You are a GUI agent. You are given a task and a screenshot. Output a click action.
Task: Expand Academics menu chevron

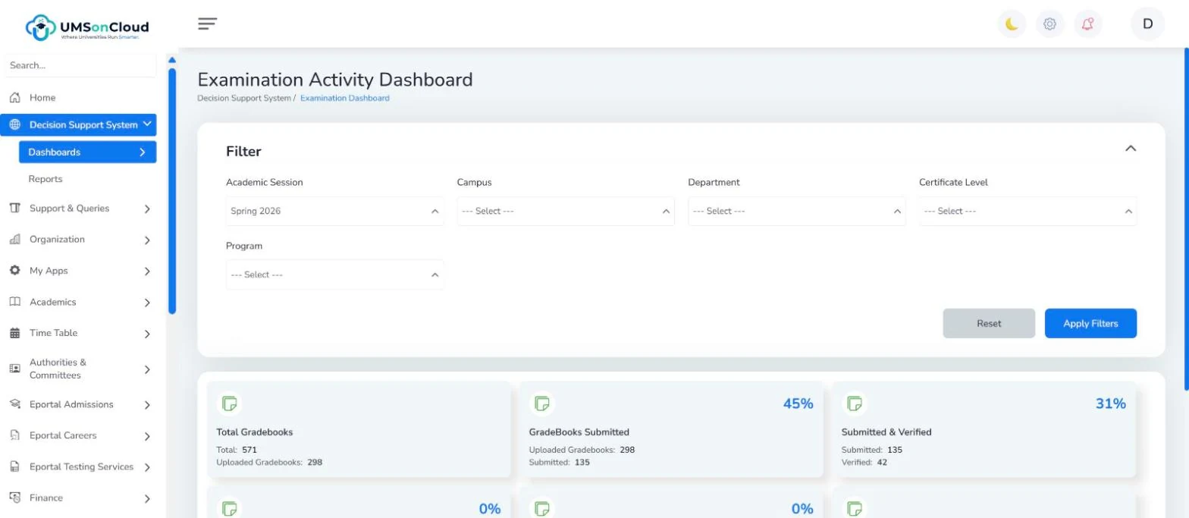(147, 303)
